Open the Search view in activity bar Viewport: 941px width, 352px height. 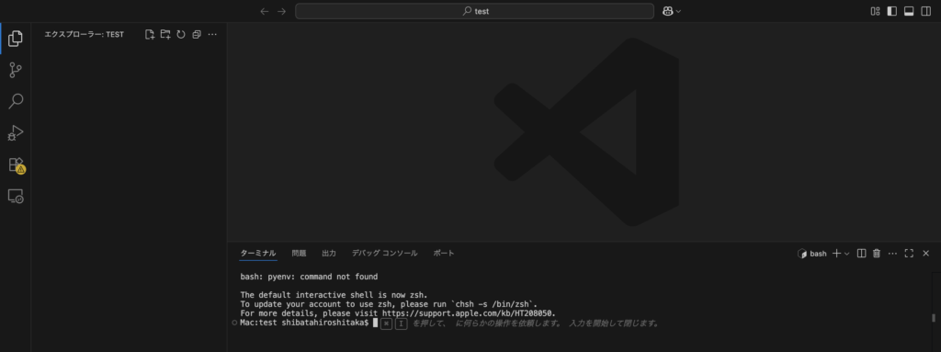16,101
